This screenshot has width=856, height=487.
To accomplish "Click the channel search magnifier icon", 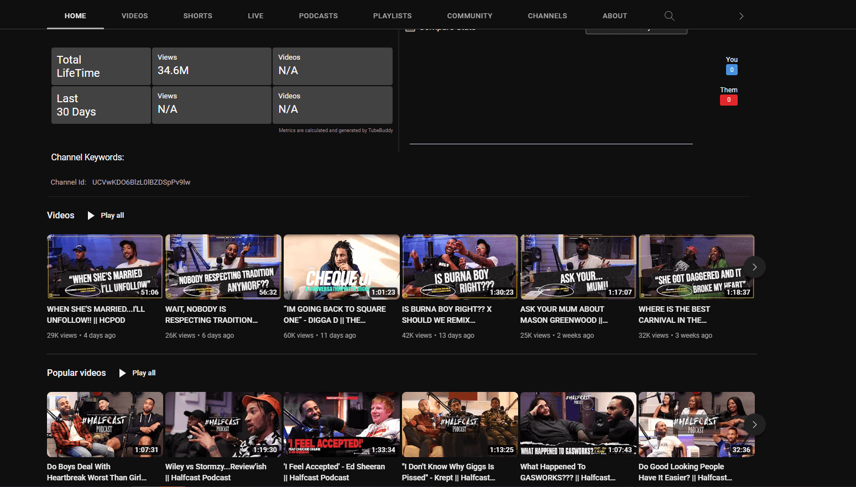I will point(669,16).
